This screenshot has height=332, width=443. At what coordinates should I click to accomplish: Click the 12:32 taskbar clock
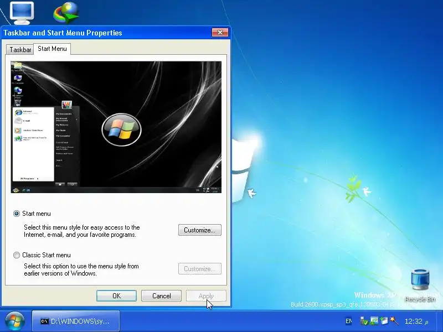(x=416, y=321)
